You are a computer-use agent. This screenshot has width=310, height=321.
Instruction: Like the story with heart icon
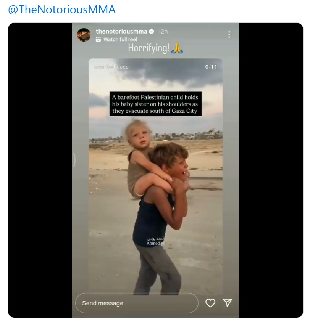(210, 303)
